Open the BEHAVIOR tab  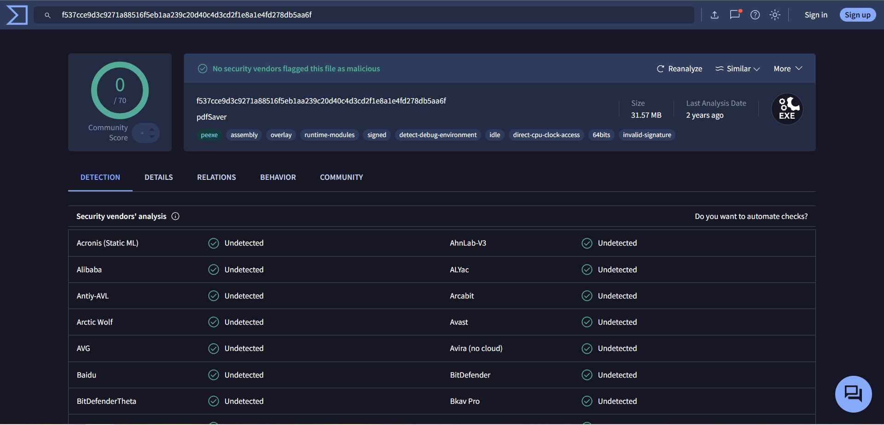(278, 177)
